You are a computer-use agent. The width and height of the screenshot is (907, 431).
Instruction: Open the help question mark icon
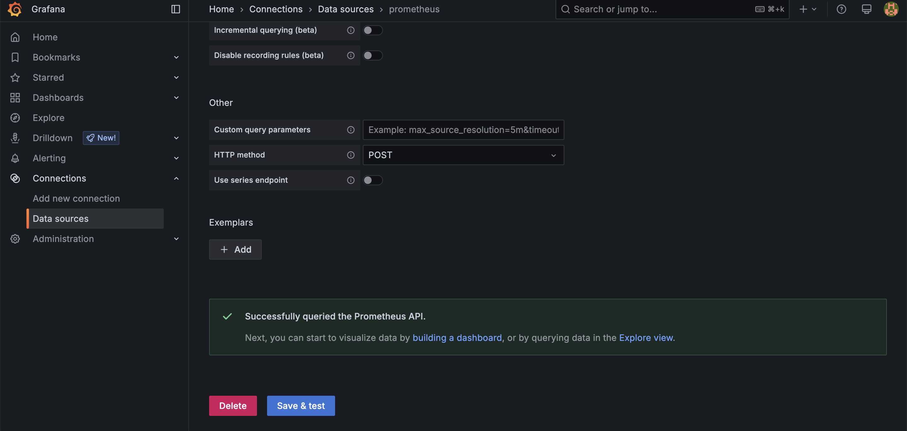(x=841, y=9)
